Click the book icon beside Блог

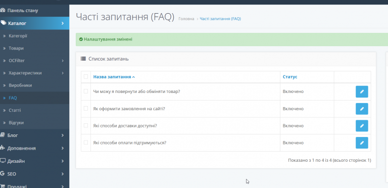point(2,135)
